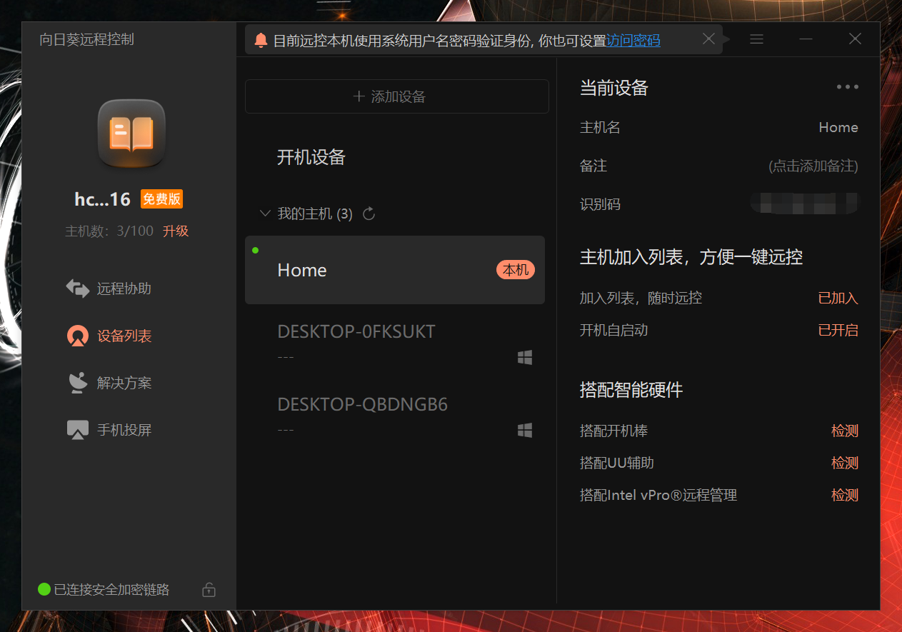Click the blurred 识别码 value

(804, 204)
